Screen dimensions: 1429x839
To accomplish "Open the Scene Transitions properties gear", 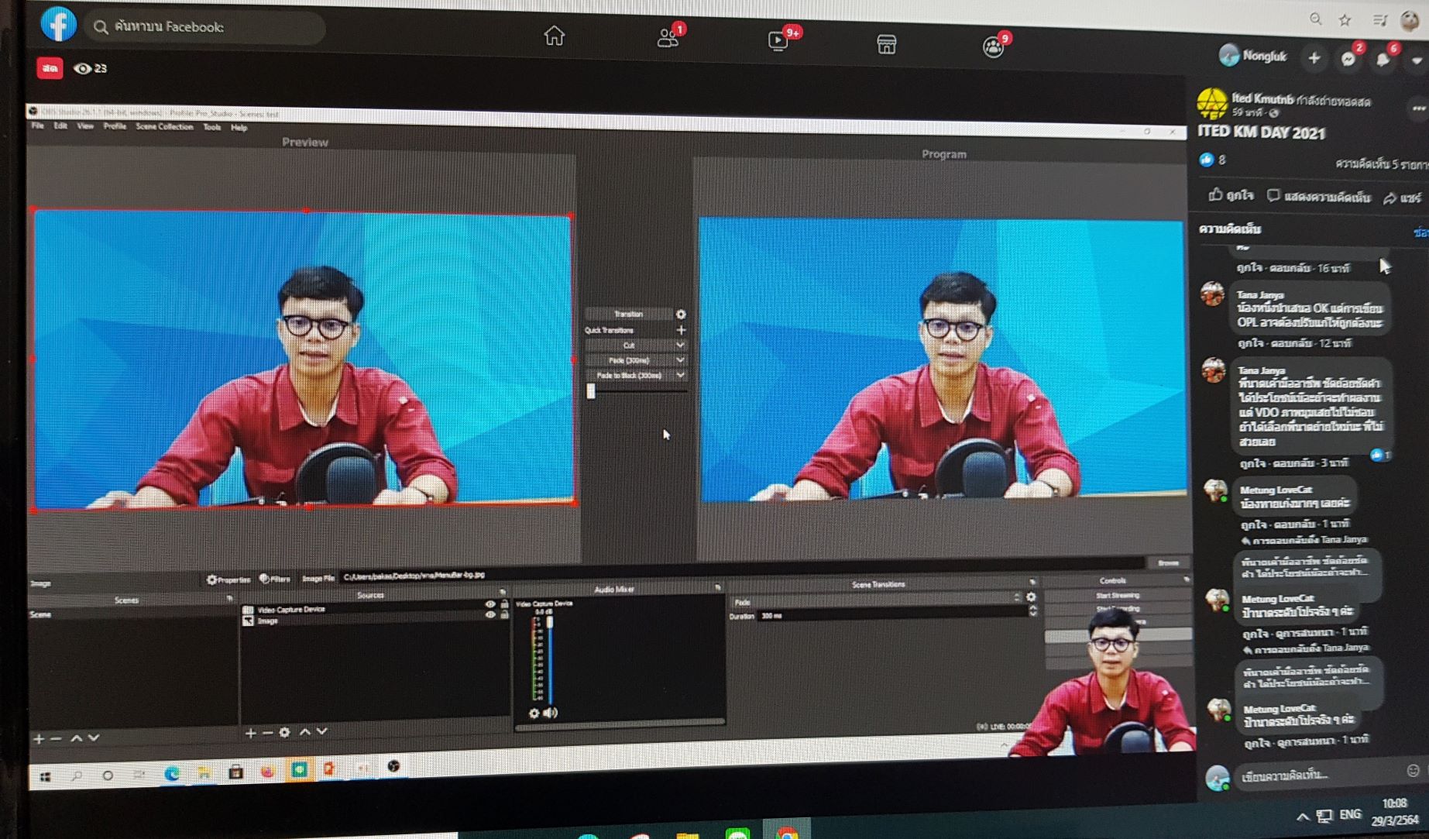I will [1031, 597].
